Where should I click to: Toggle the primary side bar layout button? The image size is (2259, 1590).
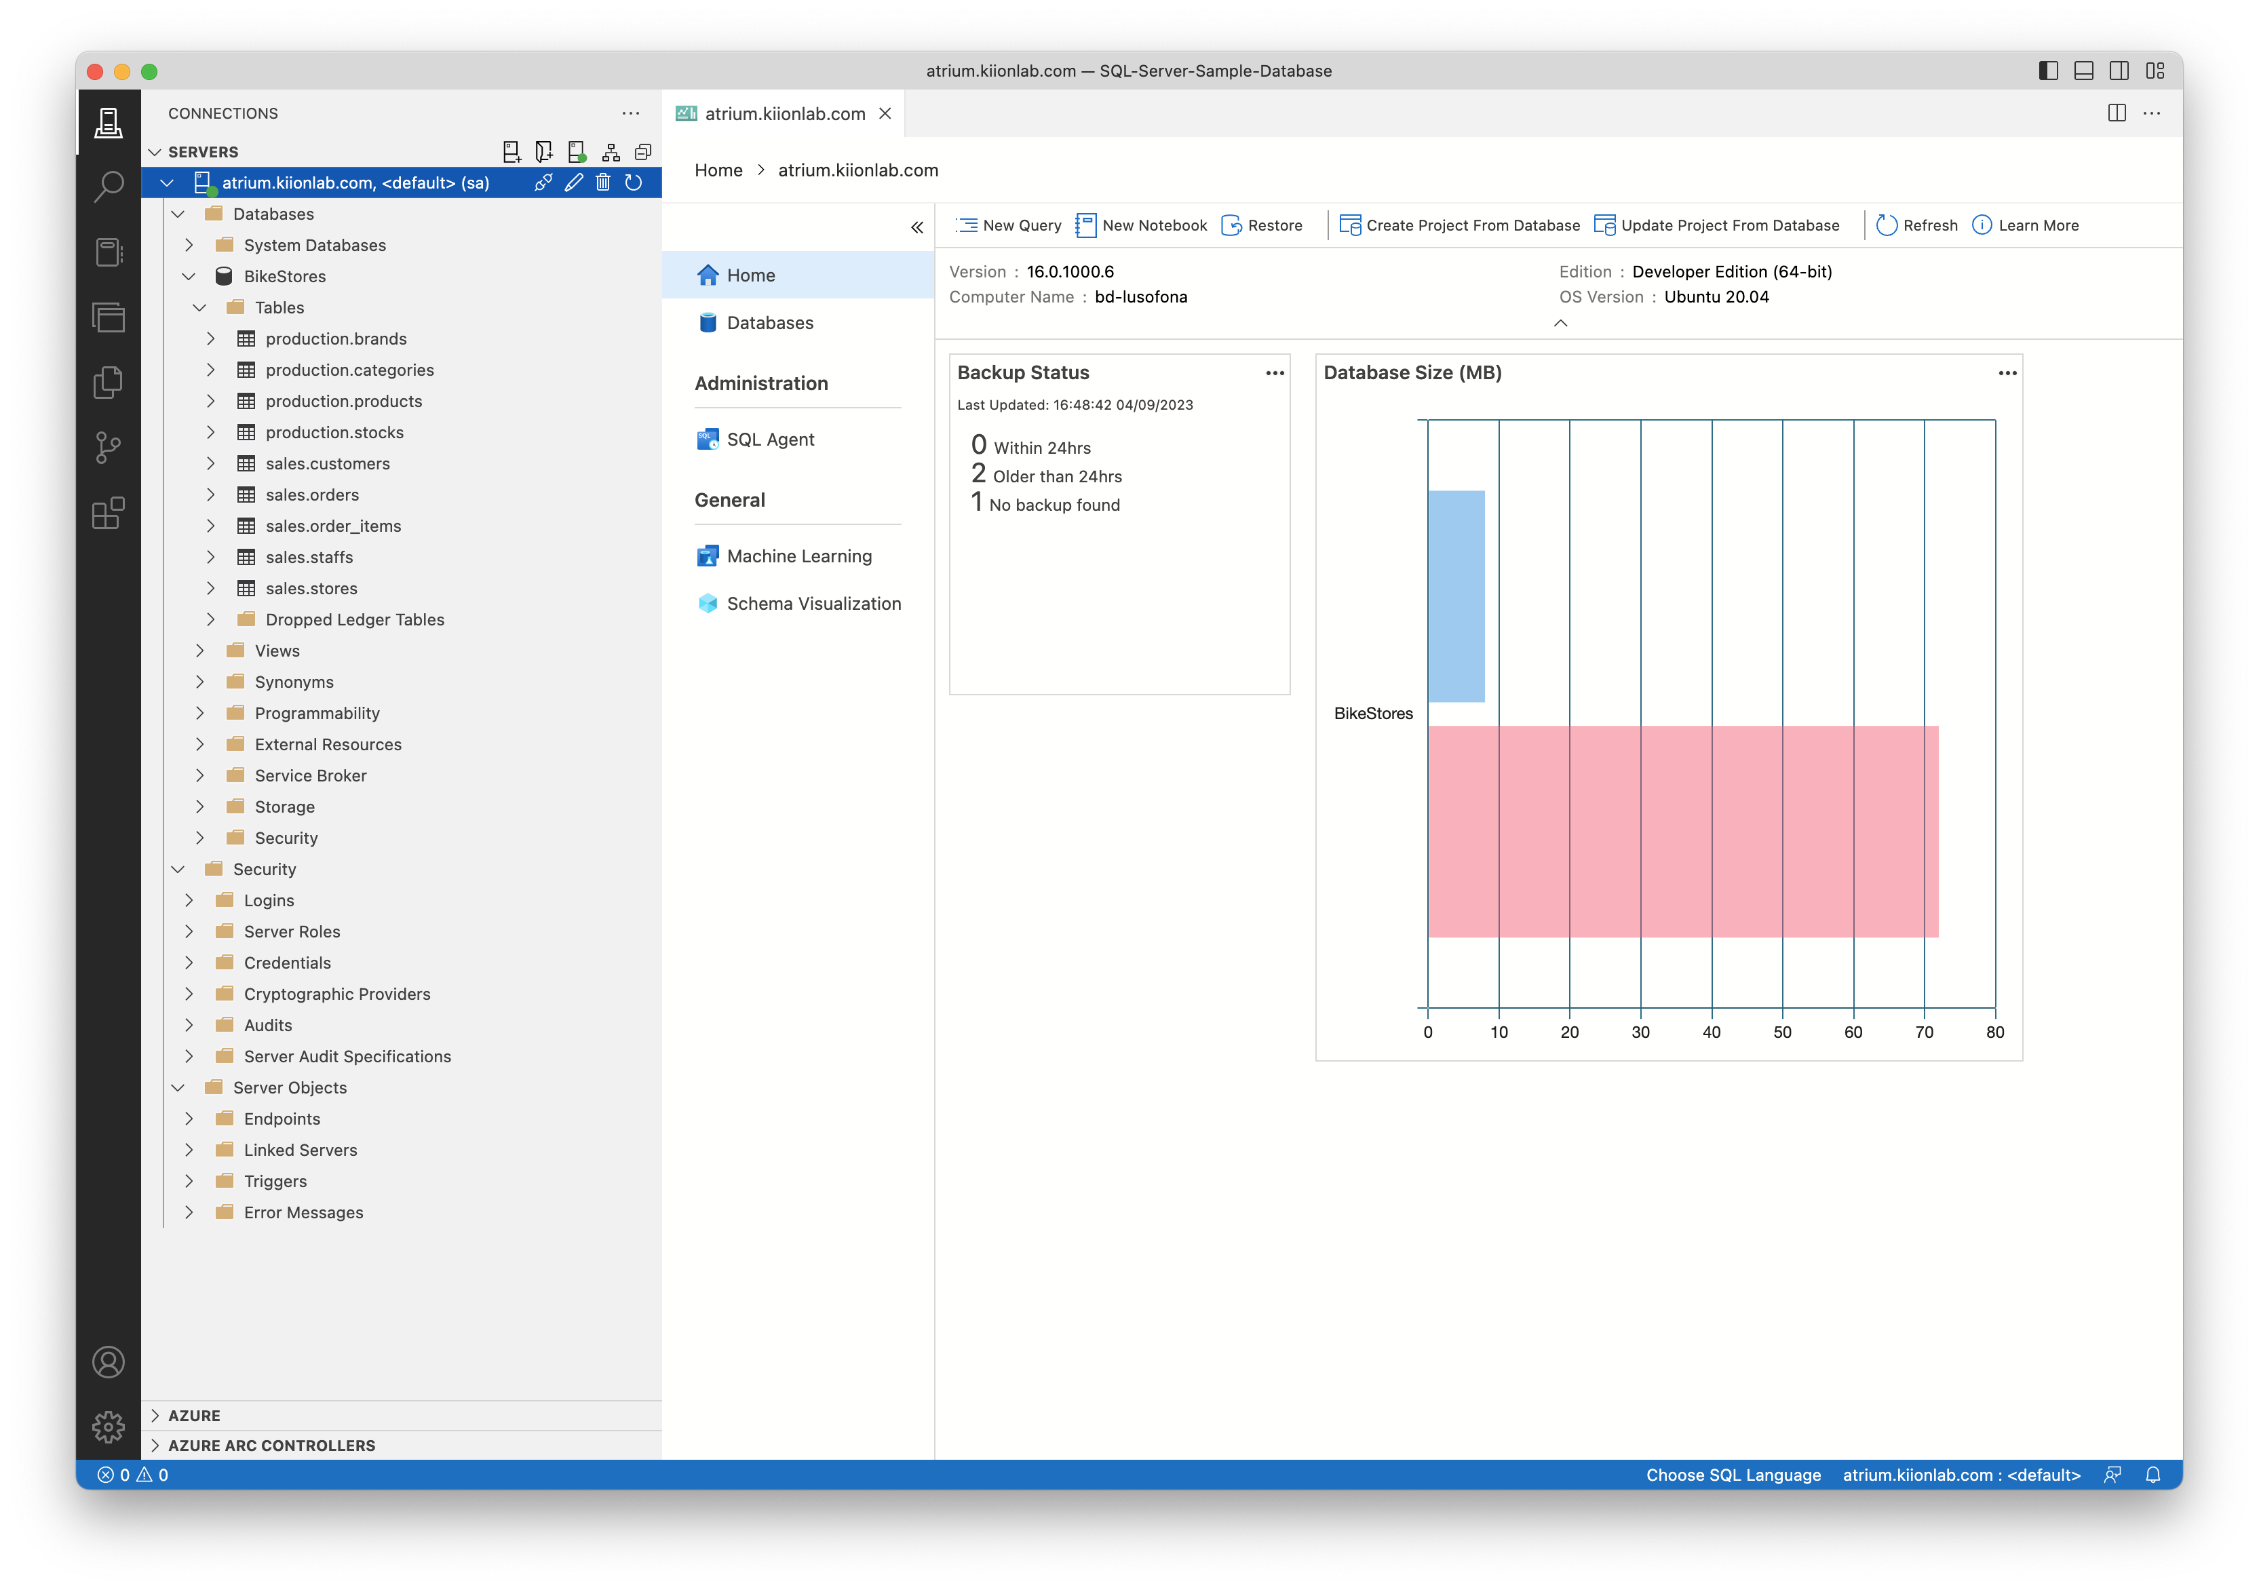pyautogui.click(x=2049, y=71)
